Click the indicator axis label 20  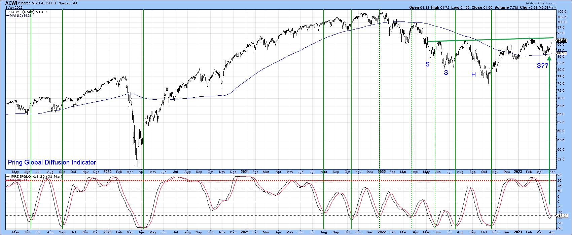coord(559,181)
